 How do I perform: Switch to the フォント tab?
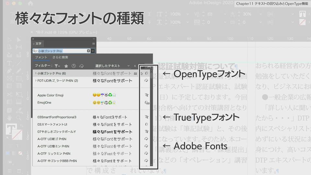pyautogui.click(x=41, y=57)
